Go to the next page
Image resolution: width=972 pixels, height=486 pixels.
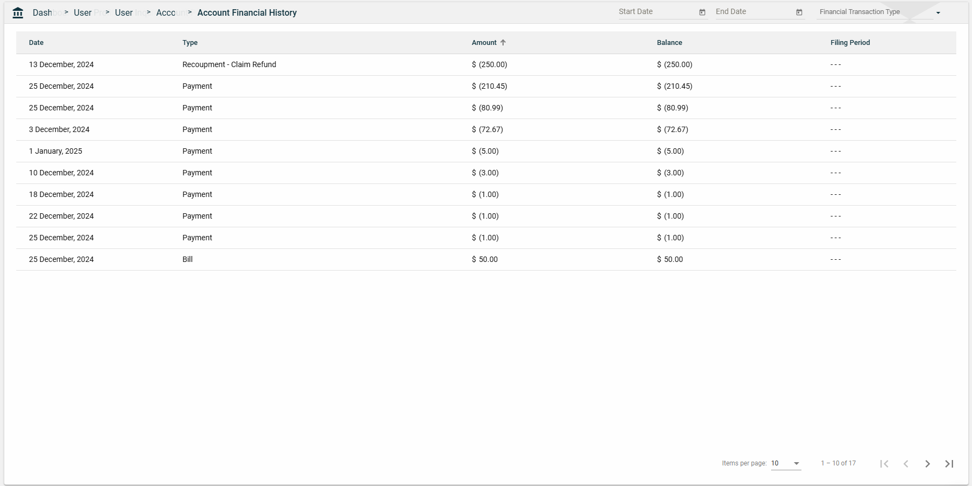(x=927, y=464)
